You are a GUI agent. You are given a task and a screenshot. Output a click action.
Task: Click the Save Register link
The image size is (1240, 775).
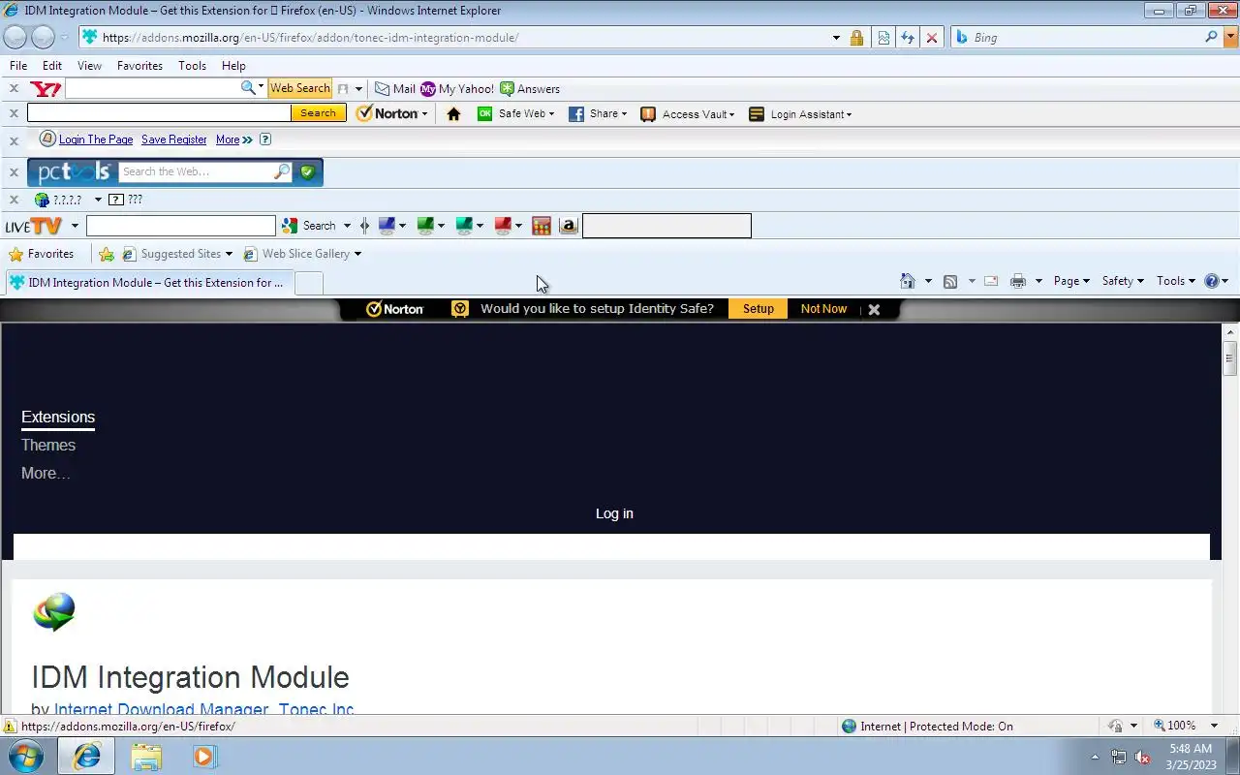click(x=173, y=139)
